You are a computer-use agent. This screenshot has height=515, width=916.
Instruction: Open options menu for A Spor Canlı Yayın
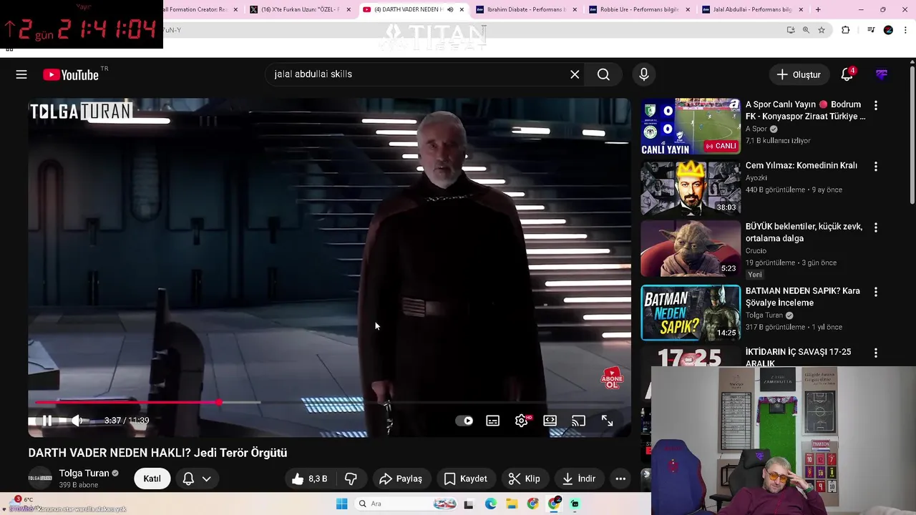pyautogui.click(x=875, y=106)
